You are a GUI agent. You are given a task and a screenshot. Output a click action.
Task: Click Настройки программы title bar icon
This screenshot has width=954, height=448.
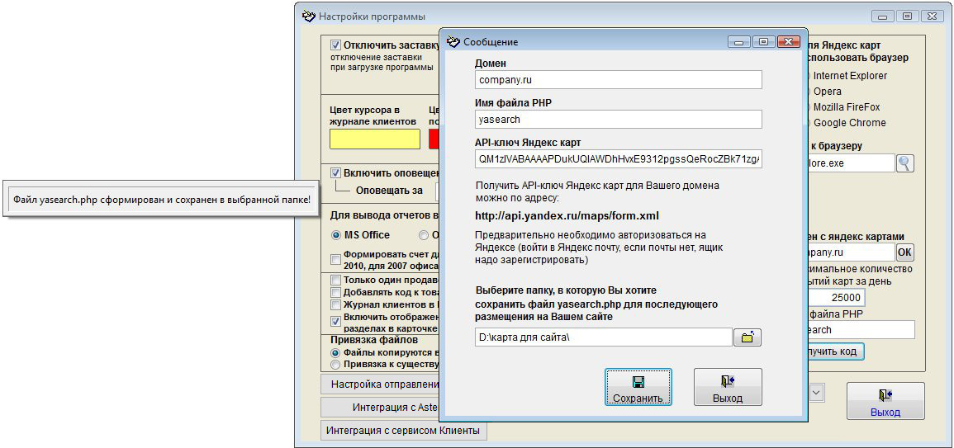click(x=309, y=16)
